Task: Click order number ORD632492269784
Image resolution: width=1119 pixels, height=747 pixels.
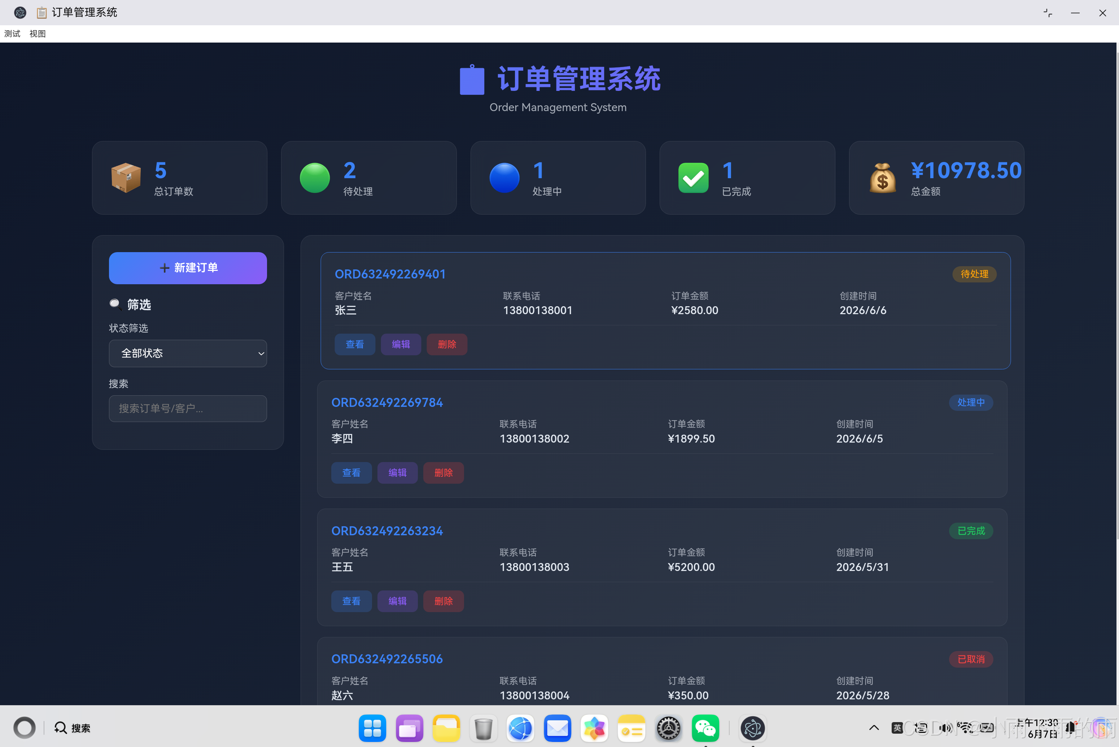Action: click(387, 403)
